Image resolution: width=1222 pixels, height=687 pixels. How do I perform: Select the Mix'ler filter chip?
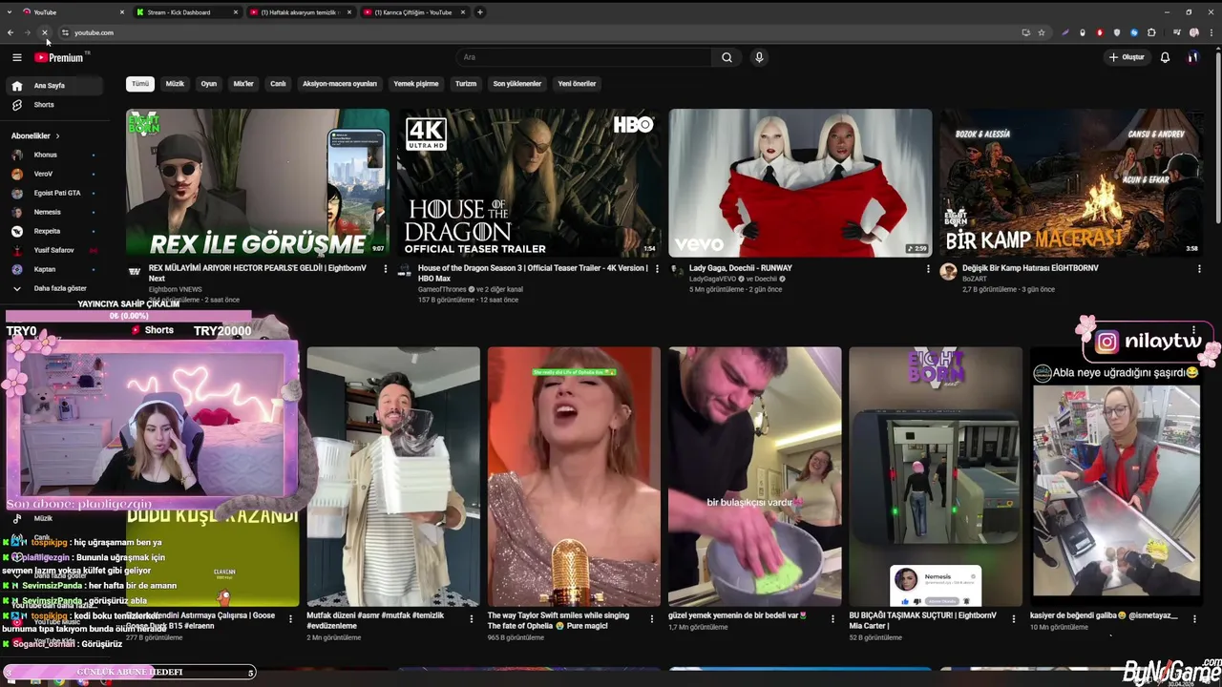[243, 84]
